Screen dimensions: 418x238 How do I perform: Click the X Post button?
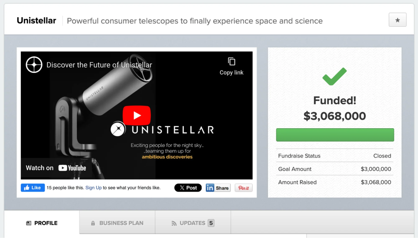(188, 188)
